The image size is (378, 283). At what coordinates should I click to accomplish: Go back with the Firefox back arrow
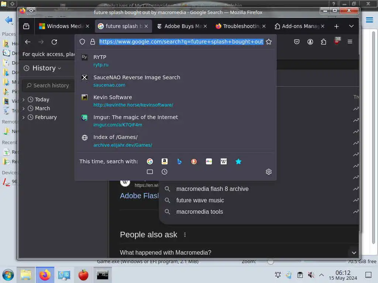click(28, 42)
